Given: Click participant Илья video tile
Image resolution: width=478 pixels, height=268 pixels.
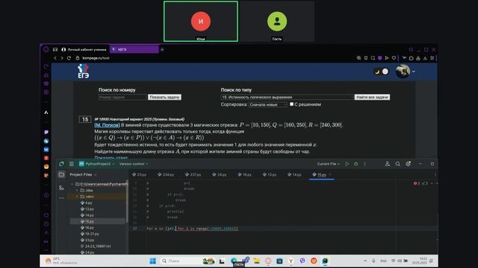Looking at the screenshot, I should click(201, 22).
